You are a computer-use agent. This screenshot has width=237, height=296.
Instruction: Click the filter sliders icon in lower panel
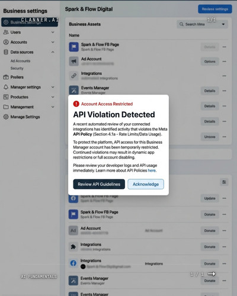point(224,182)
